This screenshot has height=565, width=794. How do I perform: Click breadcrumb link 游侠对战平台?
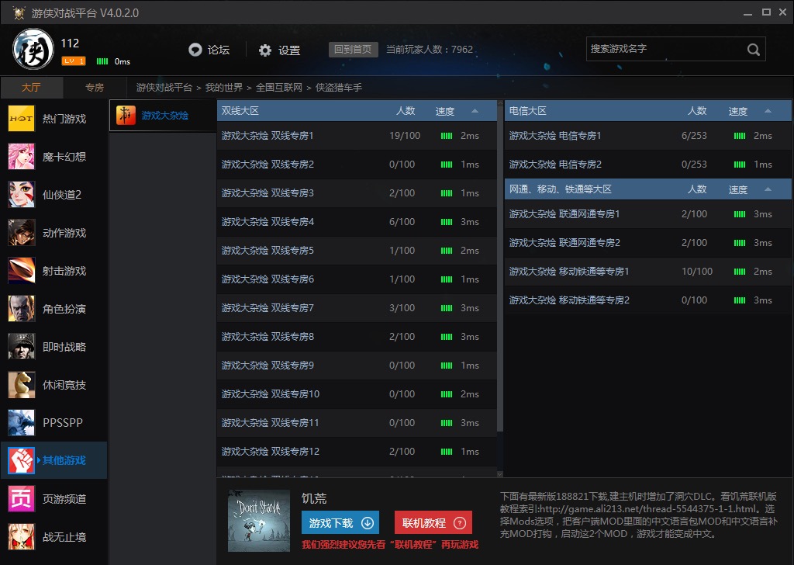(164, 87)
